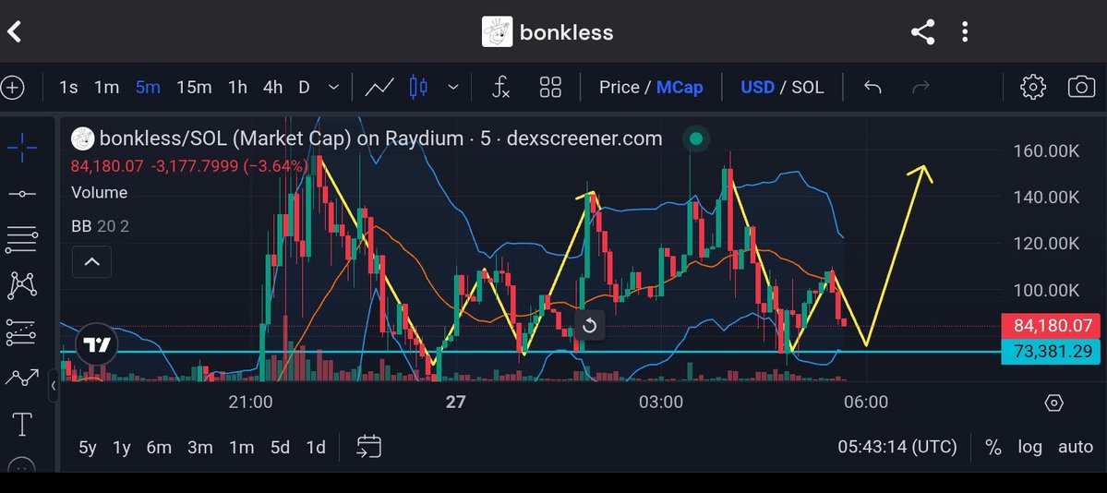Collapse the drawing toolbar side handle
The height and width of the screenshot is (493, 1107).
53,386
